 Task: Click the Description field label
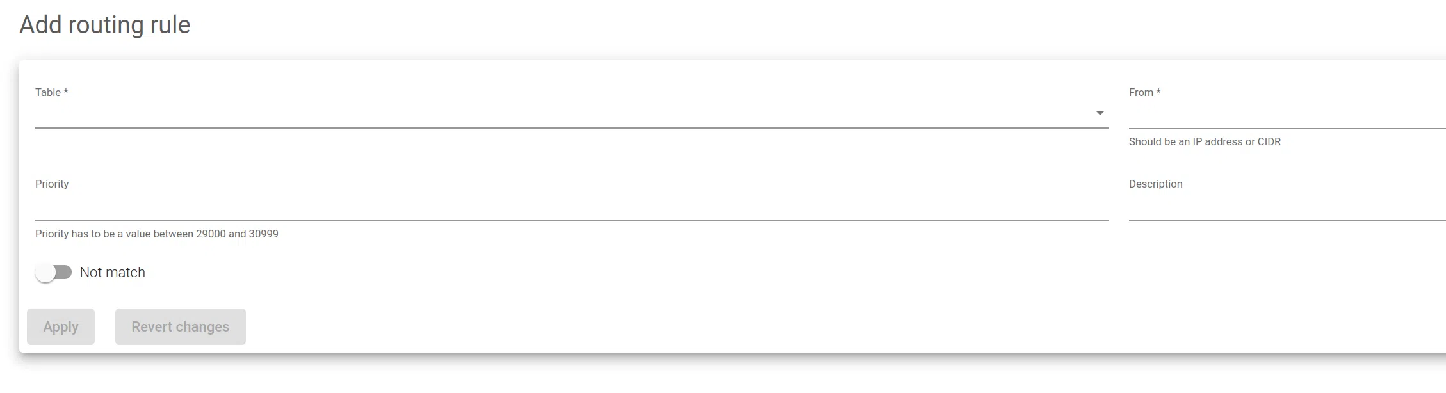tap(1155, 184)
